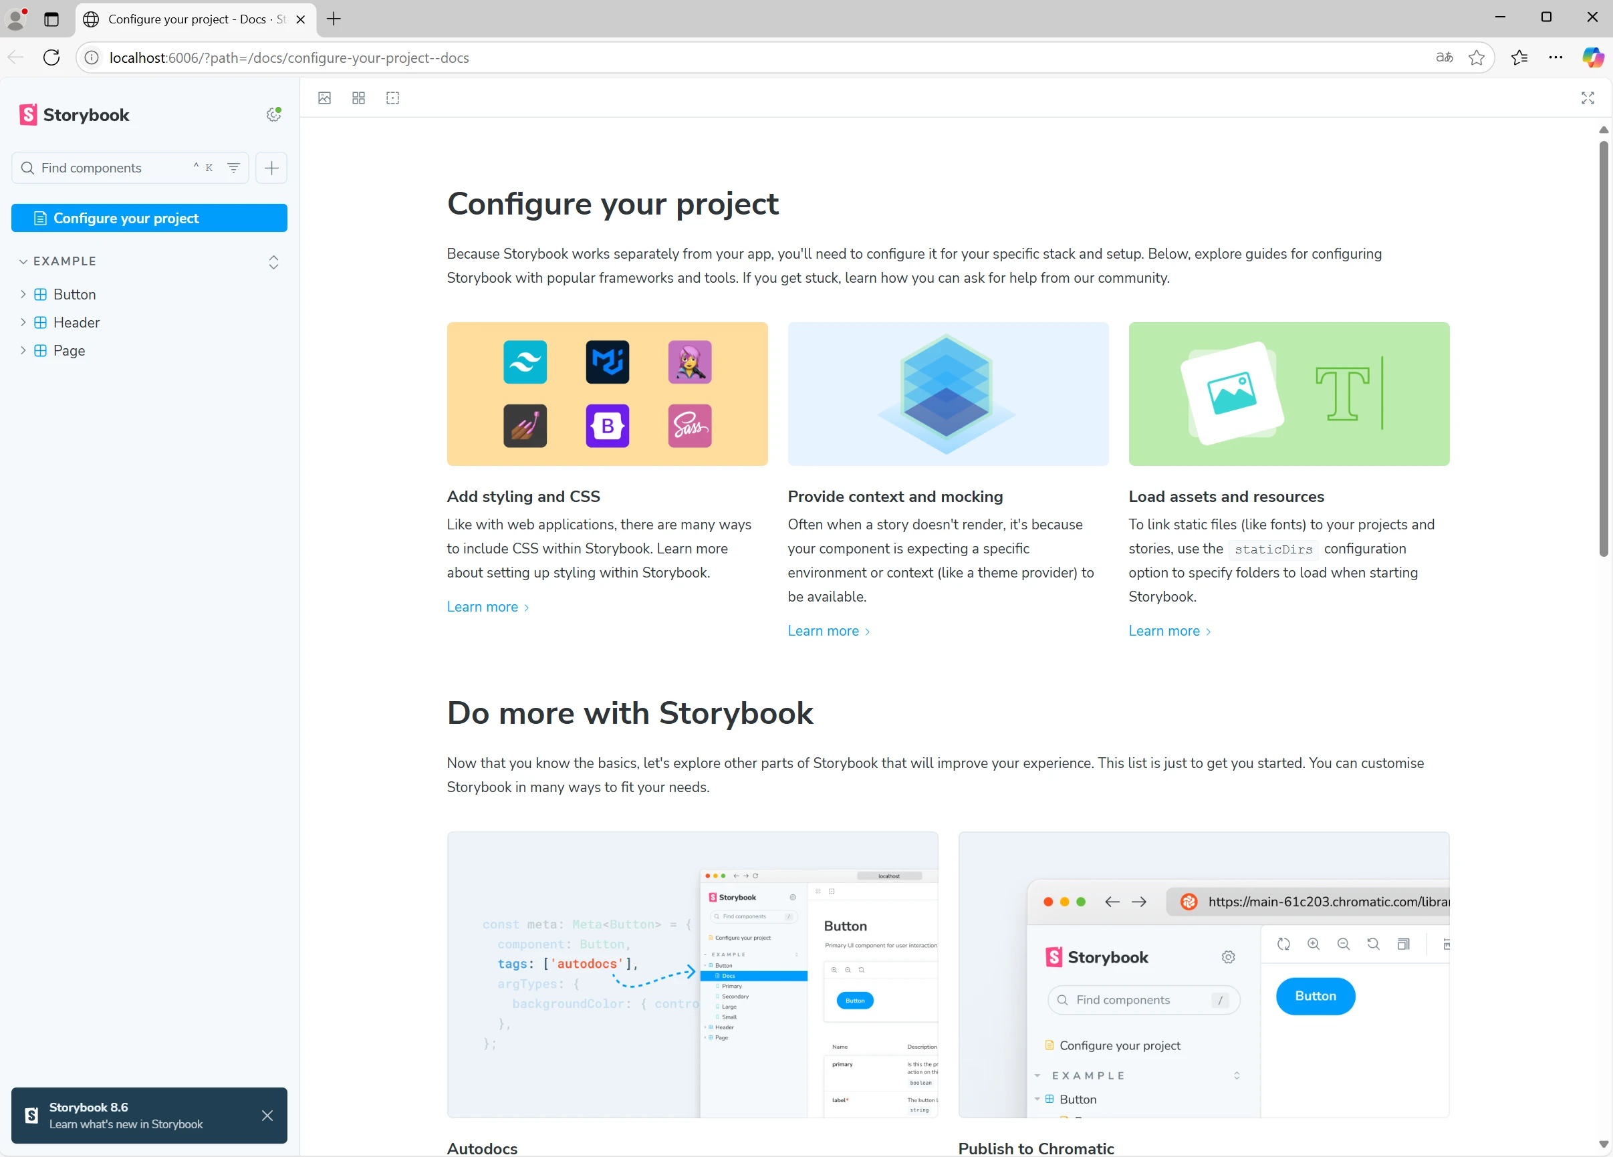Screen dimensions: 1613x1157
Task: Open the browser profile avatar
Action: tap(15, 19)
